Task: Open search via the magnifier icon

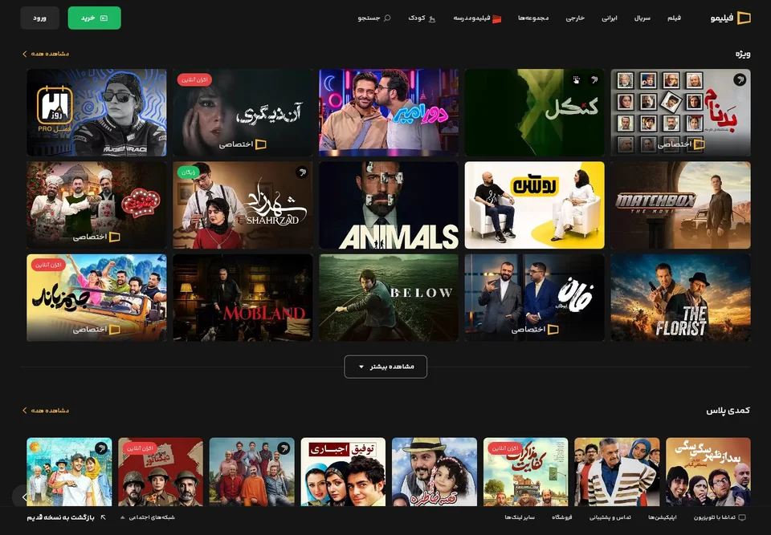Action: 387,18
